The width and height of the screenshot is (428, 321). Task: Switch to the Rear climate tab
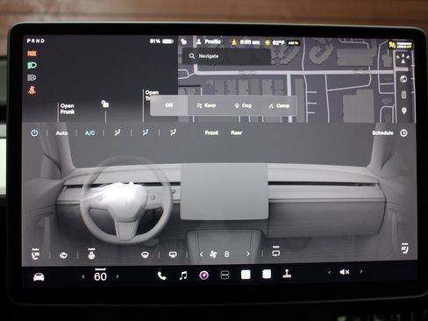pyautogui.click(x=237, y=132)
